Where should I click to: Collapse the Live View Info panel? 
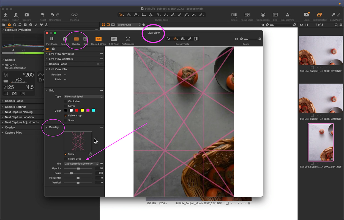coord(46,69)
